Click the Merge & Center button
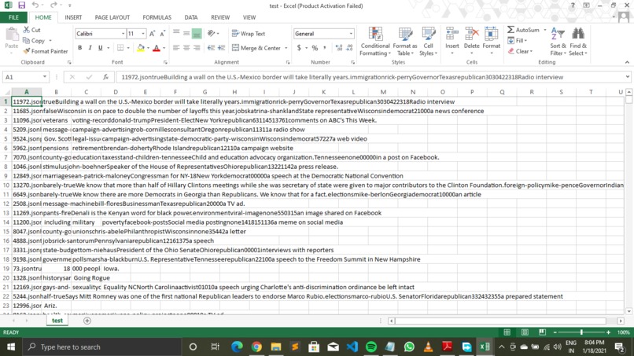 (x=256, y=48)
